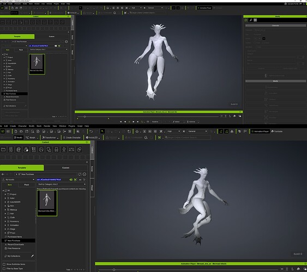This screenshot has width=307, height=272.
Task: Click online content search field in lower window
Action: click(188, 138)
